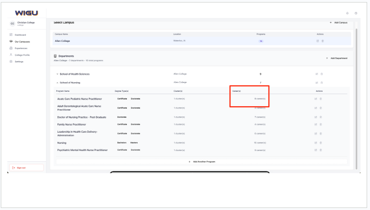Edit the Acute Care Pediatric Nurse Practitioner program
Image resolution: width=370 pixels, height=210 pixels.
pyautogui.click(x=316, y=99)
